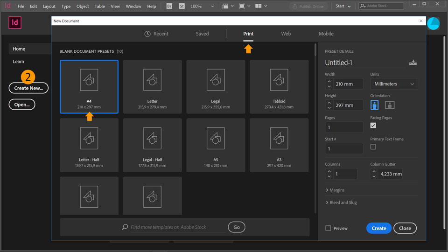
Task: Click the Create New... button
Action: tap(28, 88)
